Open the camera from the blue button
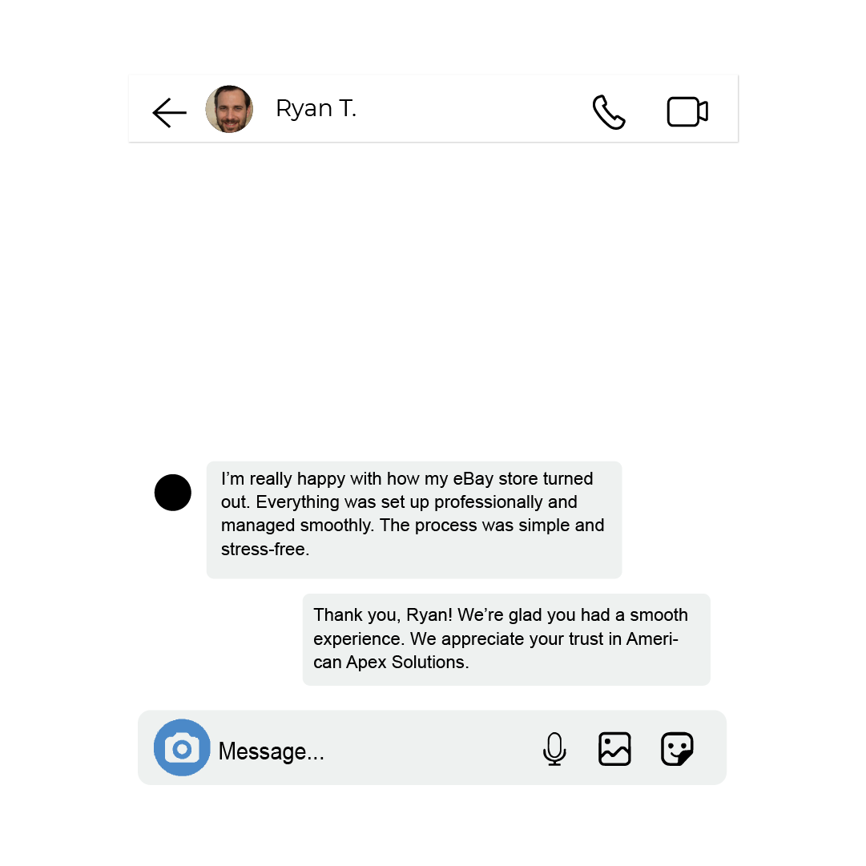 tap(182, 747)
